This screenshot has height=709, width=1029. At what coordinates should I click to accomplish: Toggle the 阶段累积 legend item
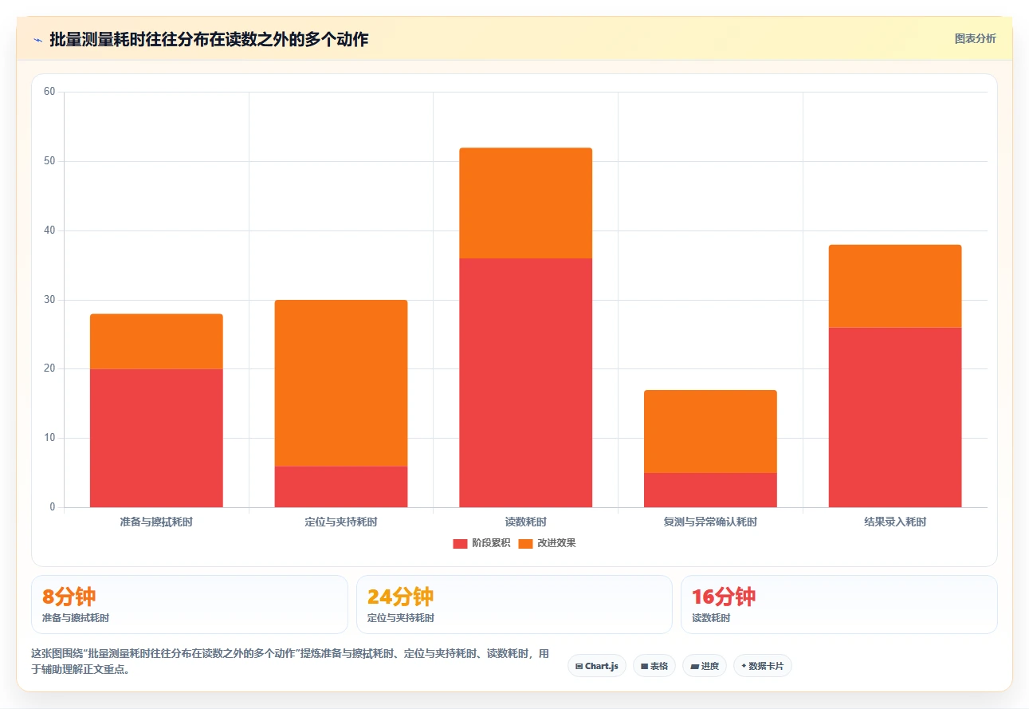pyautogui.click(x=481, y=543)
